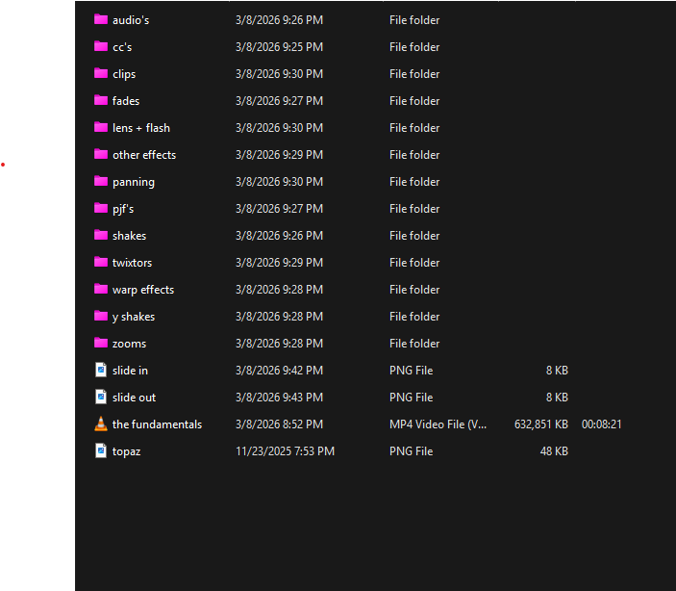Select the audio's folder name
The image size is (676, 591).
point(131,20)
